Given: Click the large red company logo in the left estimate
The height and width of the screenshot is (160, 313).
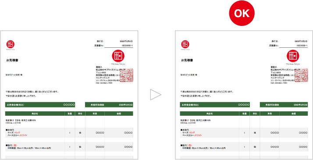Looking at the screenshot, I should pyautogui.click(x=118, y=56).
